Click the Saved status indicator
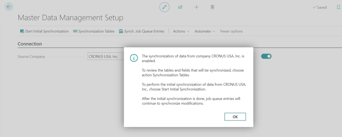Screen dimensions: 342x137 point(320,7)
